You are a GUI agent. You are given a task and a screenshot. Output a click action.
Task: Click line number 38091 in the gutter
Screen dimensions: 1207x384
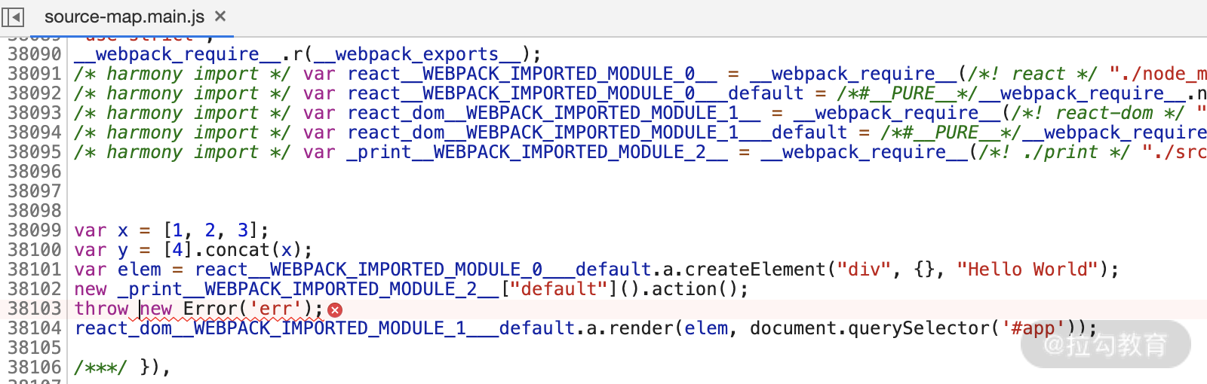(34, 74)
